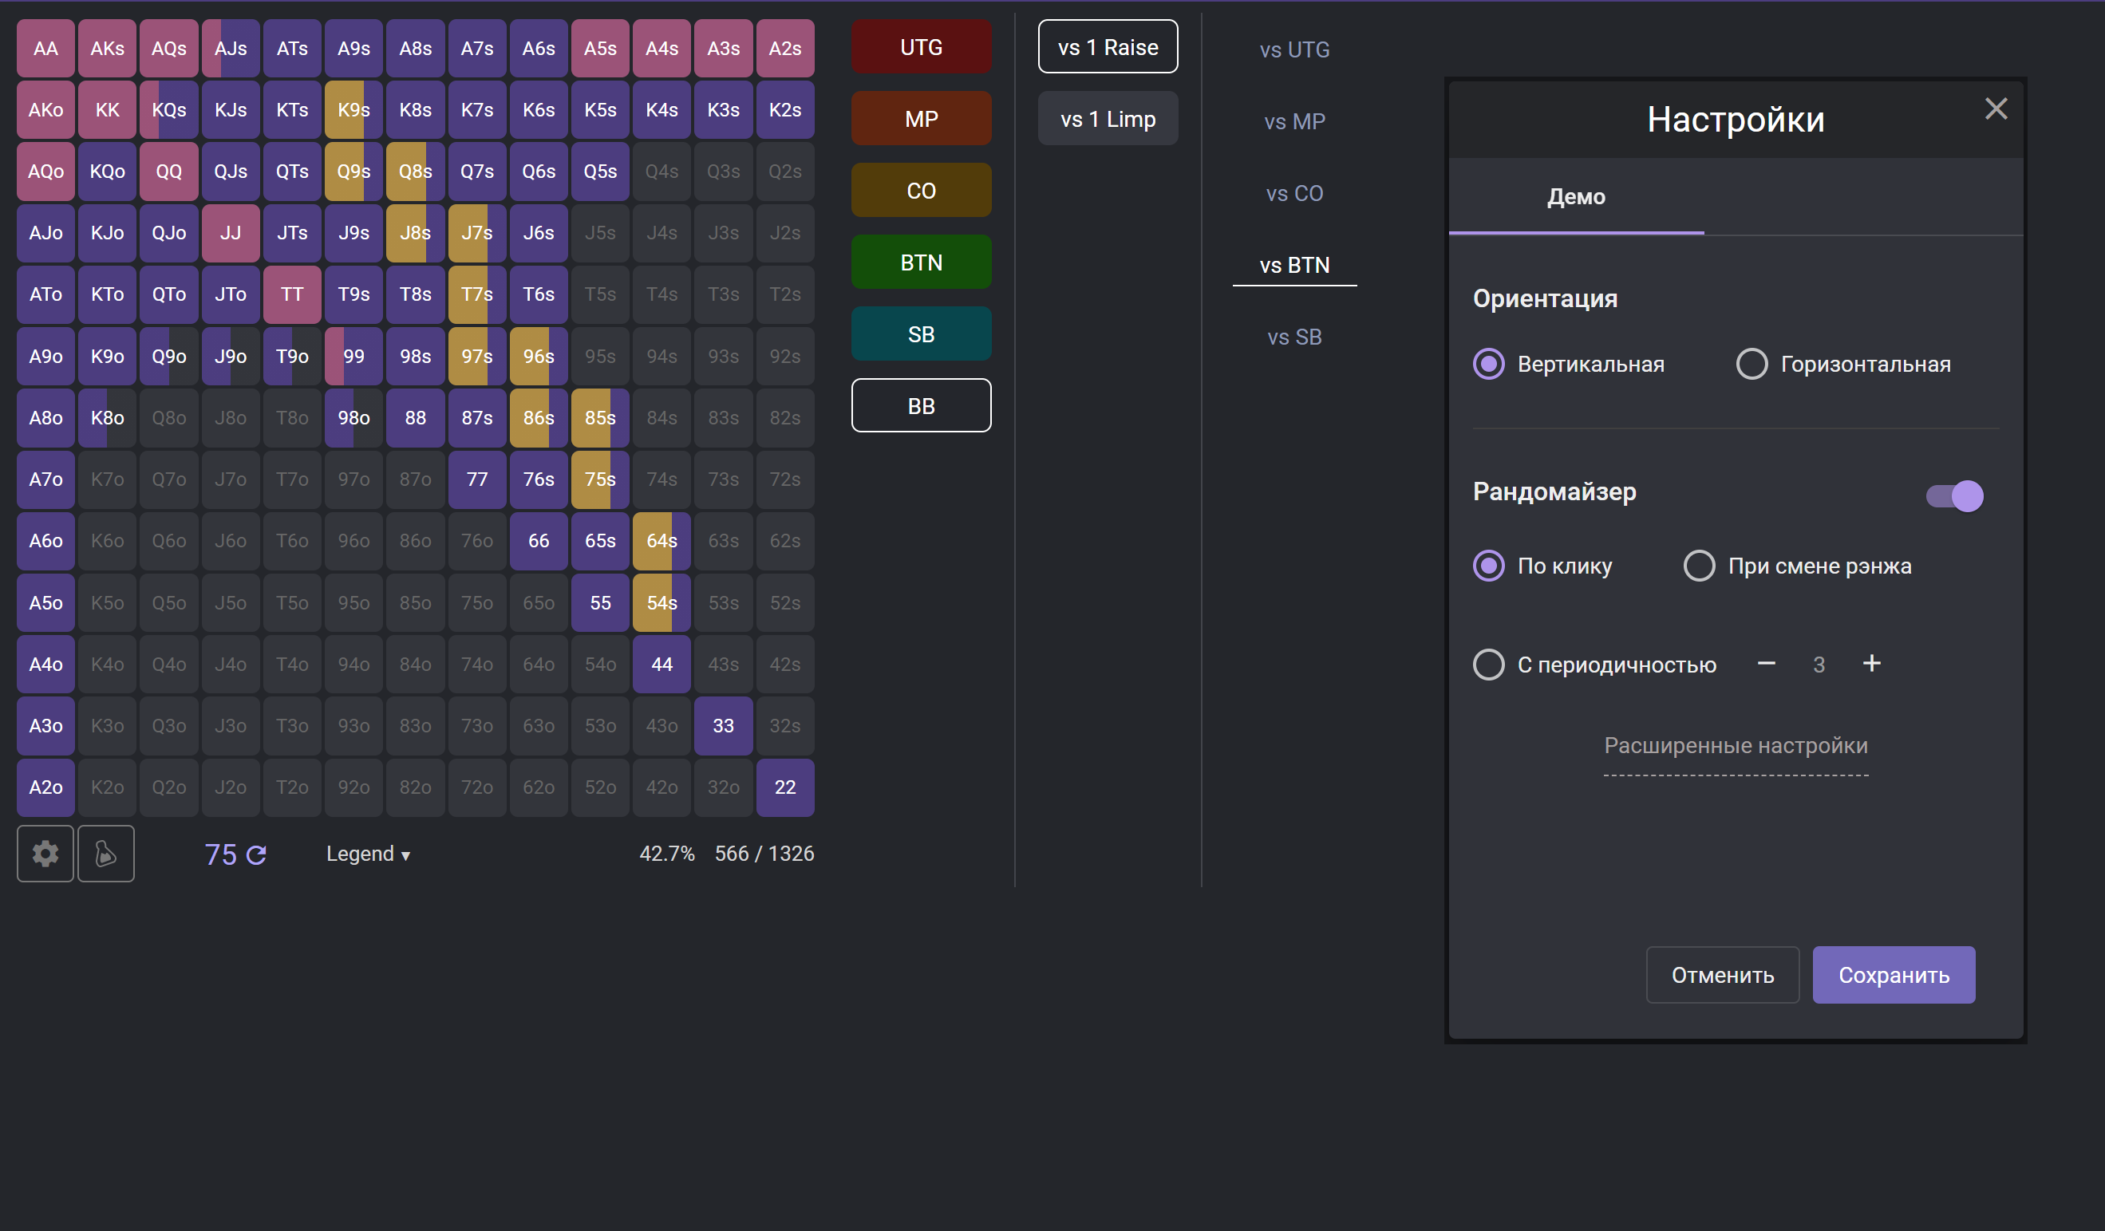Select the CO position button

[919, 191]
